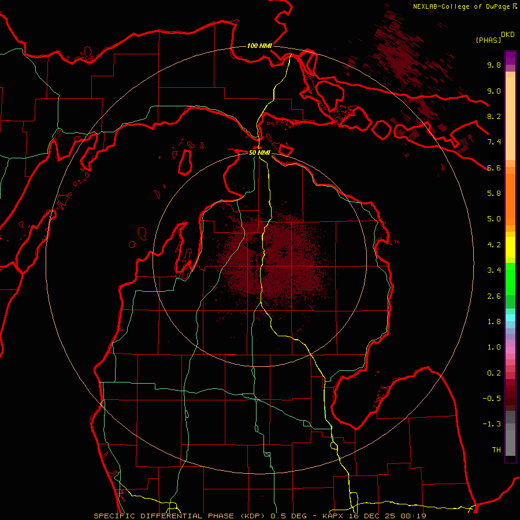Pick the cyan band of the color bar
Screen dimensions: 520x520
coord(510,318)
